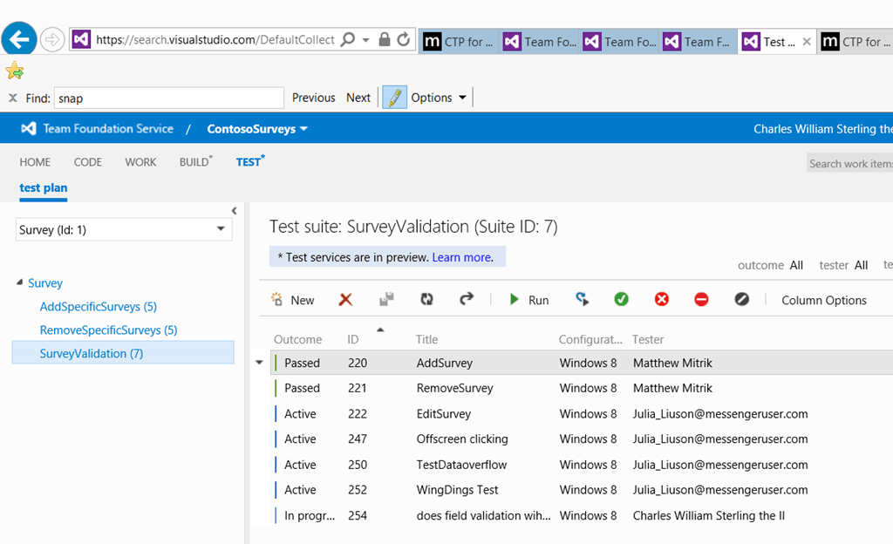Select AddSpecificSurveys (5) suite
This screenshot has height=544, width=893.
pos(98,307)
